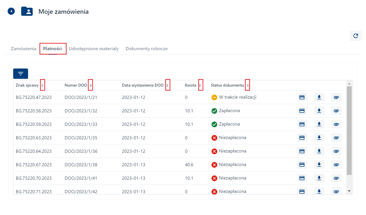Screen dimensions: 366x215
Task: Click the back navigation arrow
Action: coord(11,11)
